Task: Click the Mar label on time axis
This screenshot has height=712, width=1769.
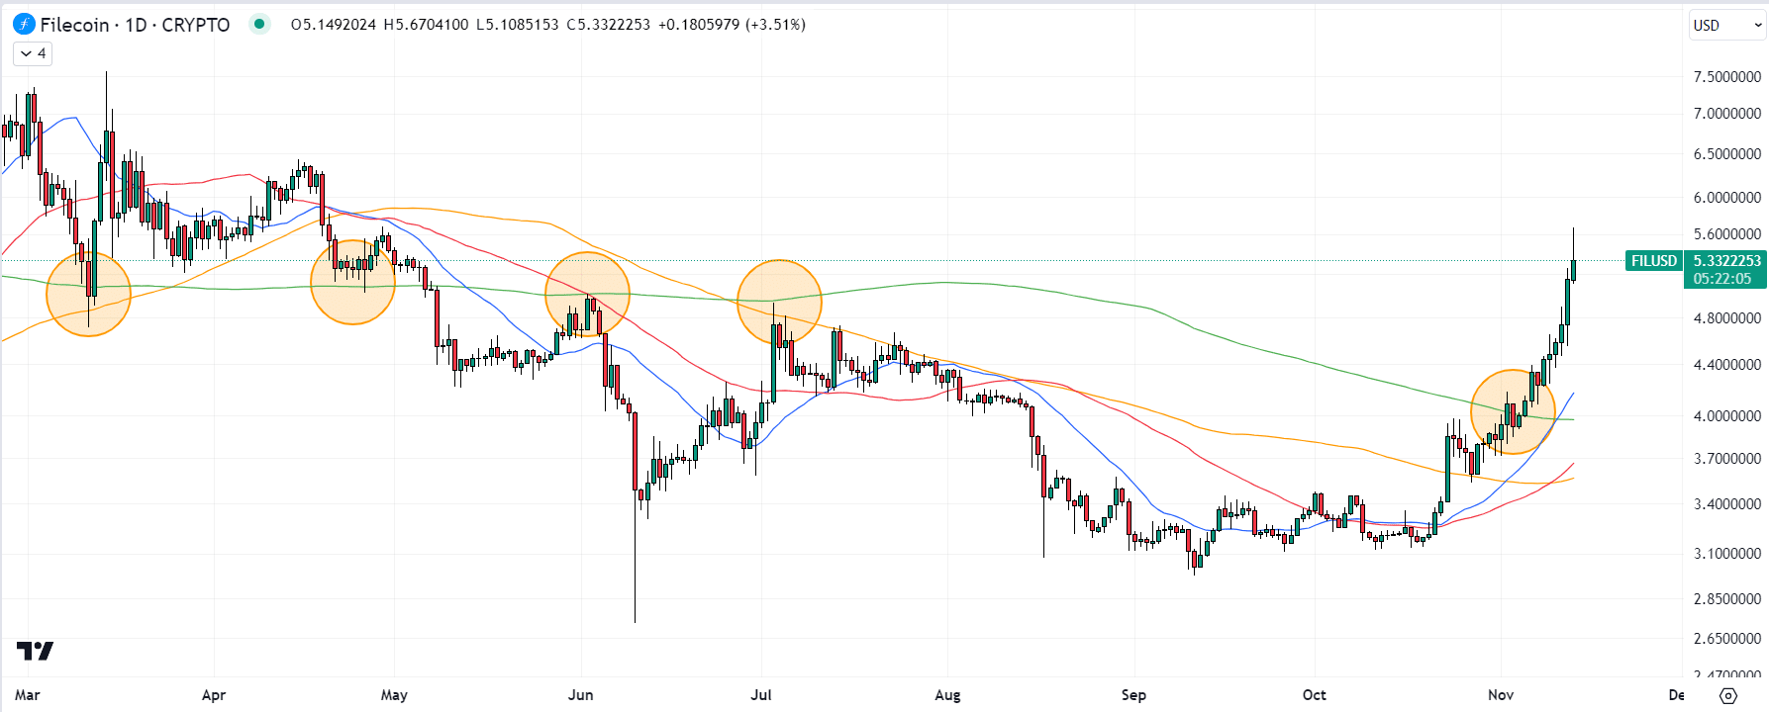Action: tap(28, 695)
